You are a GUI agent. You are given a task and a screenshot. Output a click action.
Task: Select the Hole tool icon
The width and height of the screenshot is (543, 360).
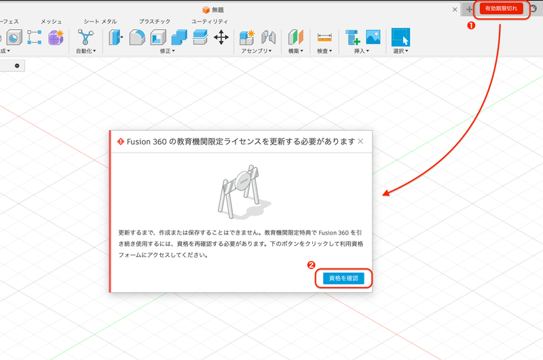14,37
